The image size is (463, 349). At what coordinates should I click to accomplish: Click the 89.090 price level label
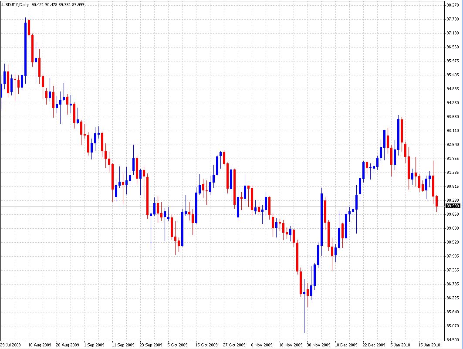click(x=453, y=228)
